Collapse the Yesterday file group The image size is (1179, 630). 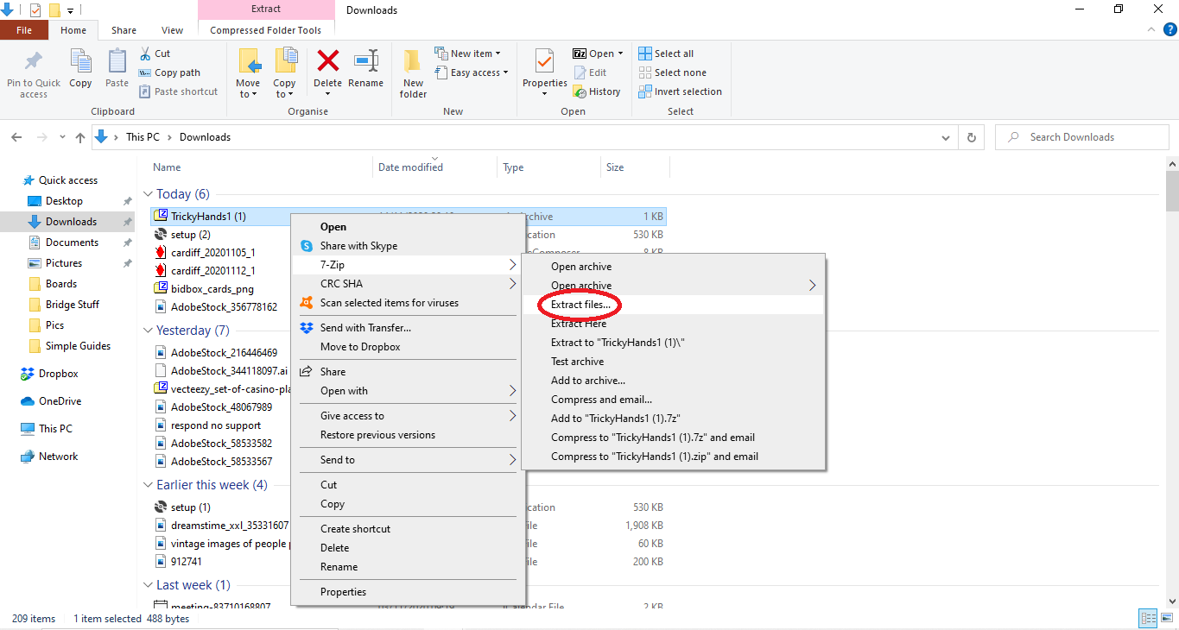click(x=148, y=331)
